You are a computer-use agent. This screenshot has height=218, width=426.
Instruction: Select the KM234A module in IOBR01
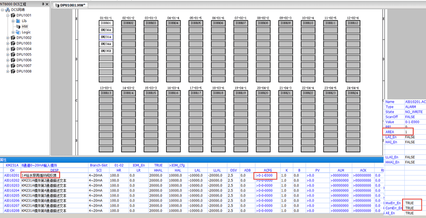click(x=106, y=44)
